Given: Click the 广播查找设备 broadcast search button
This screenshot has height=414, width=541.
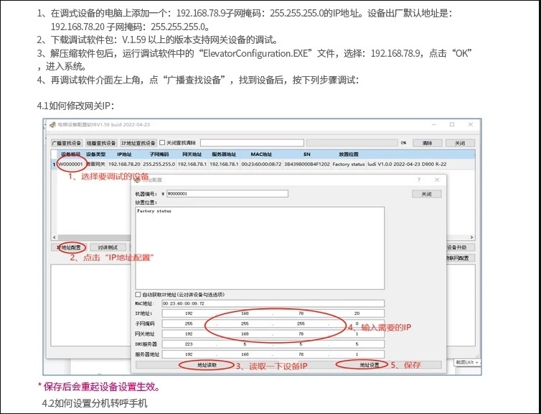Looking at the screenshot, I should (x=67, y=143).
